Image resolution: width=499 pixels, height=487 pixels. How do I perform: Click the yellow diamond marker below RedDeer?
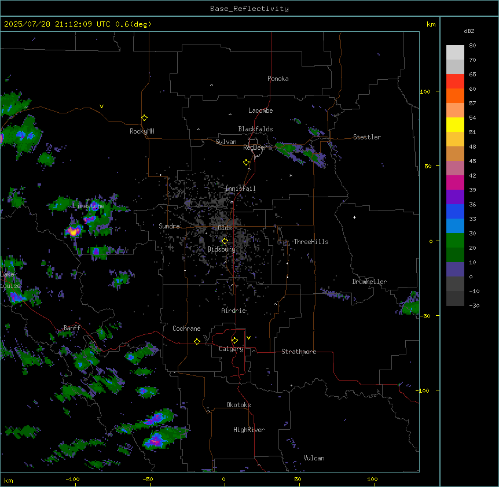(x=246, y=163)
